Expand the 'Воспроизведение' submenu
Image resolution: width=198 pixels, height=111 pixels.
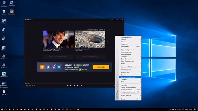(130, 54)
